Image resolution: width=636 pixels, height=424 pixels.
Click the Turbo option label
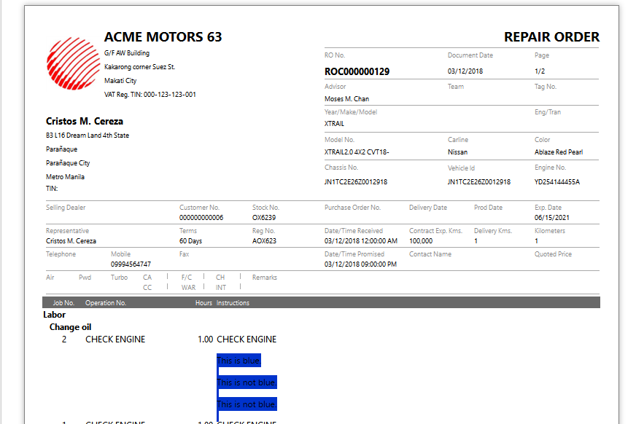click(119, 278)
